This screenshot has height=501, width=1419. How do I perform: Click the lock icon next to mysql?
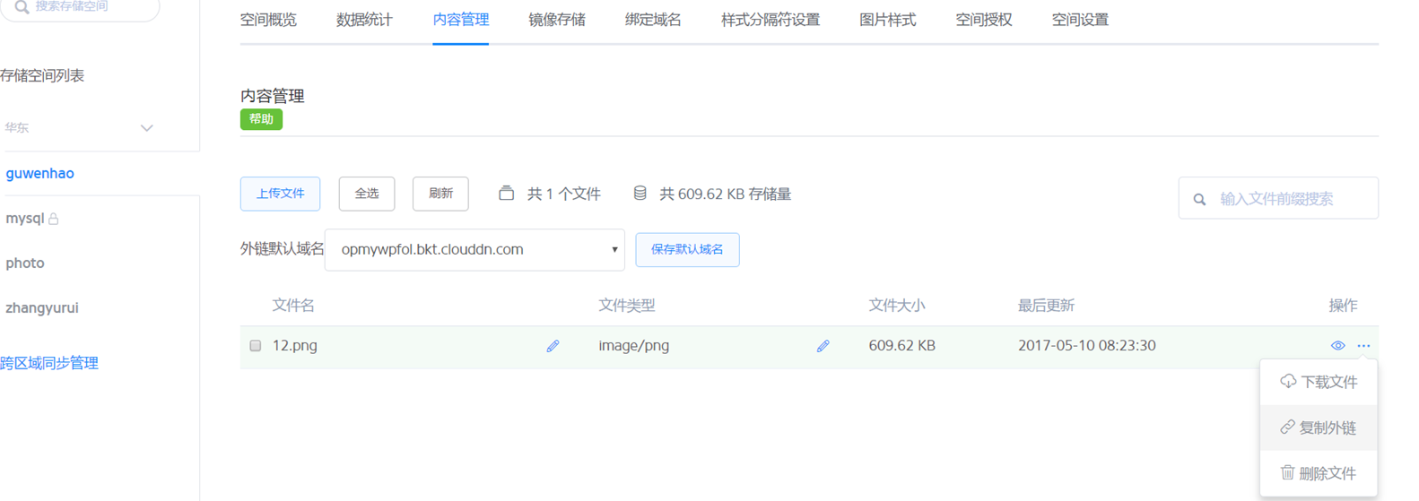click(54, 219)
